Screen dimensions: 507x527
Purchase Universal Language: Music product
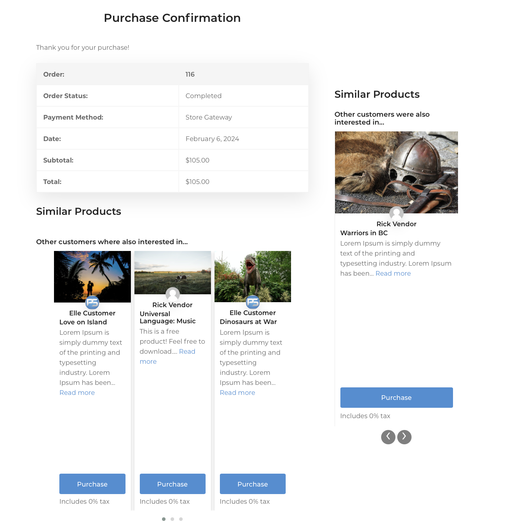point(173,484)
